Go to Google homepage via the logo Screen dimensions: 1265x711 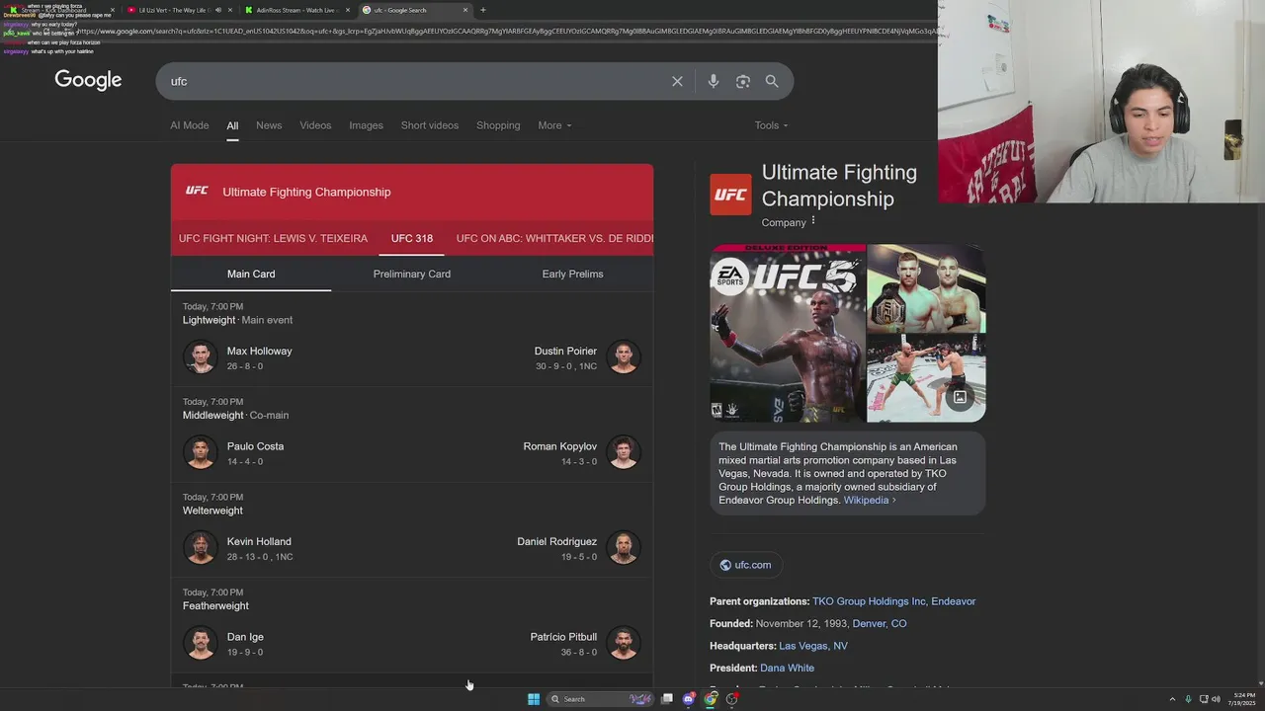click(x=88, y=80)
